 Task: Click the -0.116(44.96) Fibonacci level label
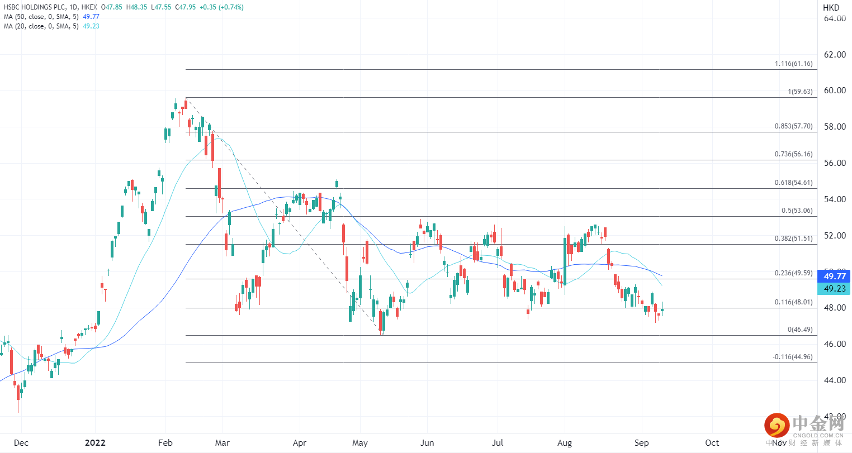pos(793,357)
